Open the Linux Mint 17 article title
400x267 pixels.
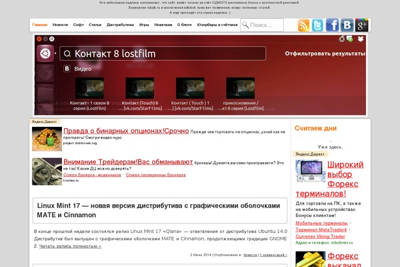coord(159,210)
